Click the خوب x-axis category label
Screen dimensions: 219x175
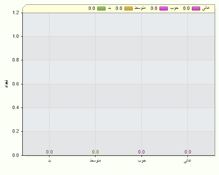pyautogui.click(x=142, y=161)
